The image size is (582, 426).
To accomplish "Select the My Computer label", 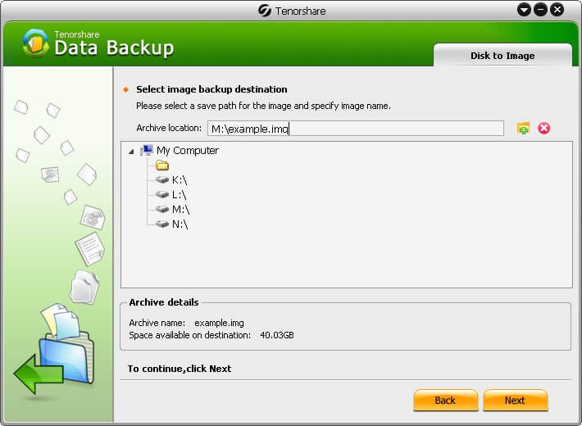I will pos(188,151).
